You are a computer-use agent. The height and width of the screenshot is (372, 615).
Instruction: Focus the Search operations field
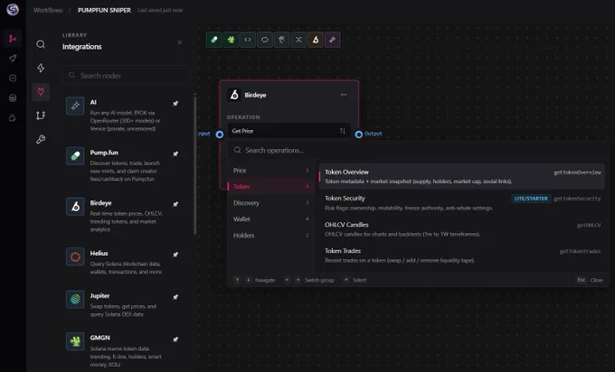pos(418,151)
